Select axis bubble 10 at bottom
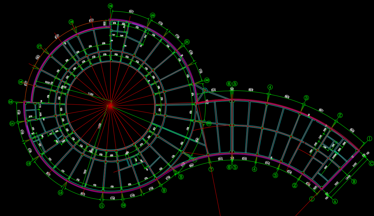Screen dimensions: 374x216 [123, 205]
